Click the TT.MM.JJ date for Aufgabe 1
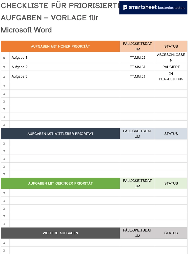Viewport: 188px width, 255px height. click(x=137, y=58)
